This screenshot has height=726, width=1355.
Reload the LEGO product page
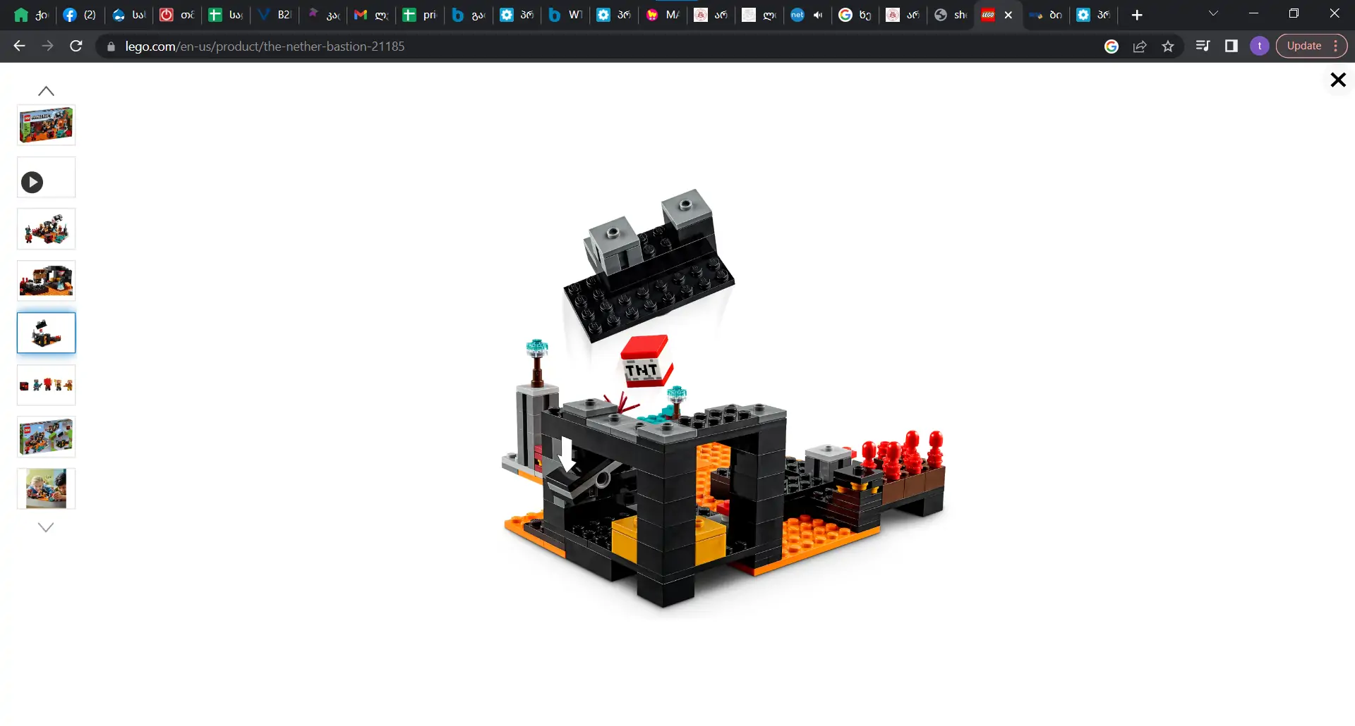pyautogui.click(x=76, y=46)
